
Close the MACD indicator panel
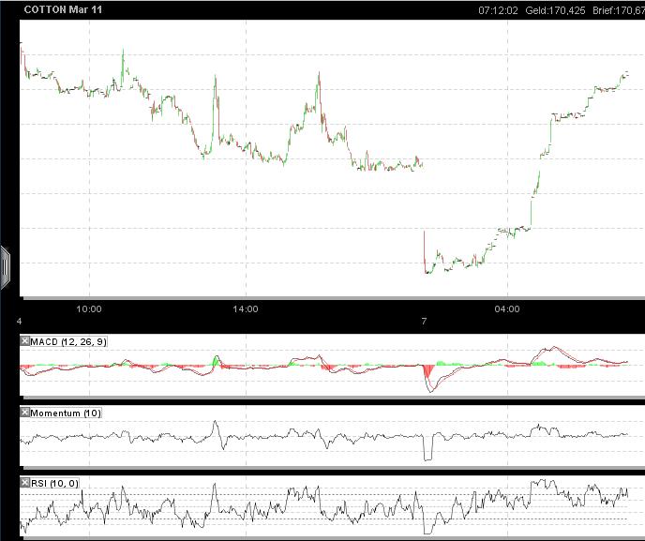(25, 342)
